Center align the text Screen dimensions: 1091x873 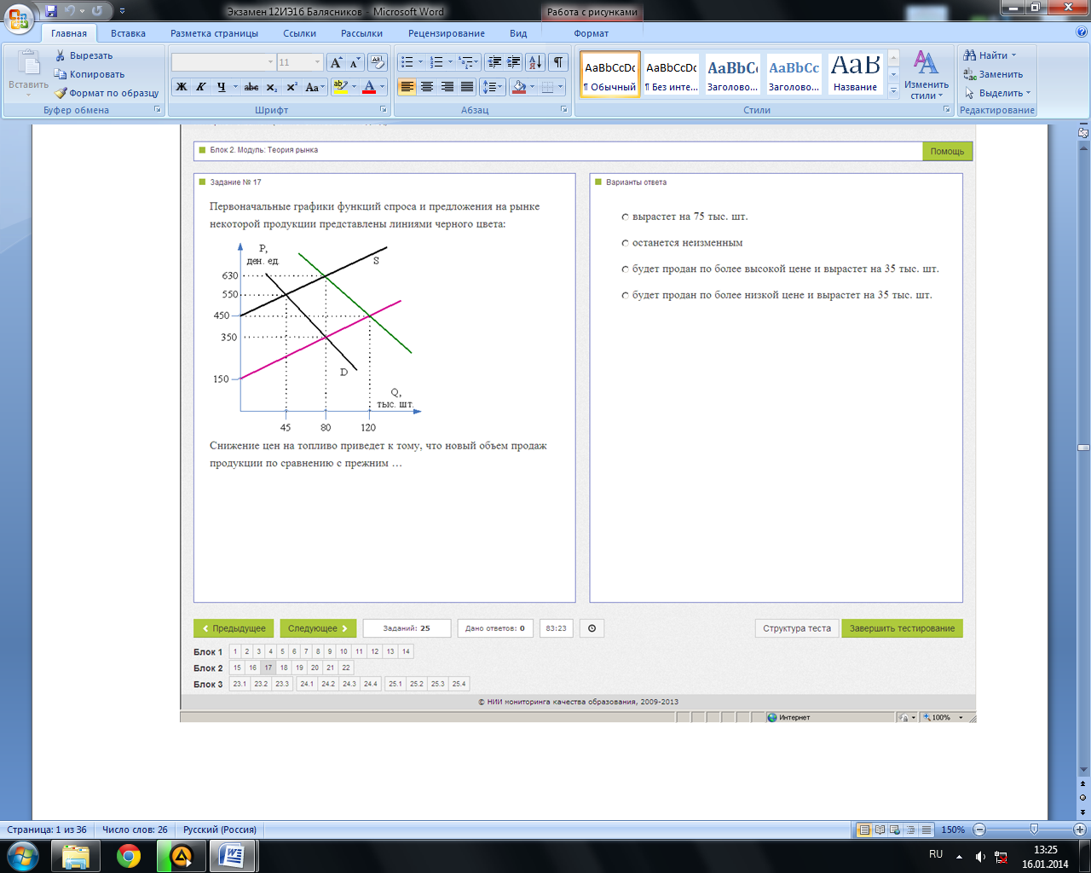click(427, 87)
